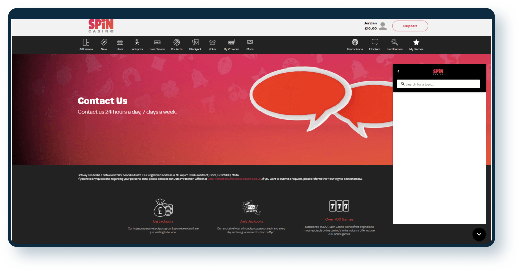Image resolution: width=519 pixels, height=271 pixels.
Task: Open Find Games search
Action: (x=394, y=45)
